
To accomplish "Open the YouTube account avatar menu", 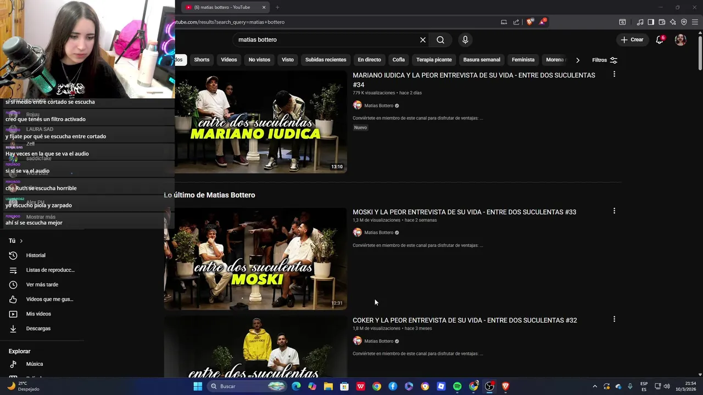I will (x=680, y=39).
